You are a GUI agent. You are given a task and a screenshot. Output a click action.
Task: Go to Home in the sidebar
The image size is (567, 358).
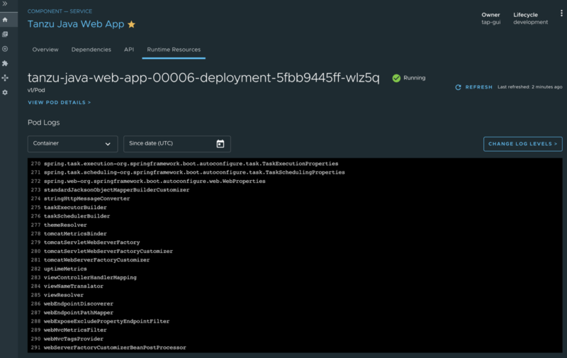point(6,20)
